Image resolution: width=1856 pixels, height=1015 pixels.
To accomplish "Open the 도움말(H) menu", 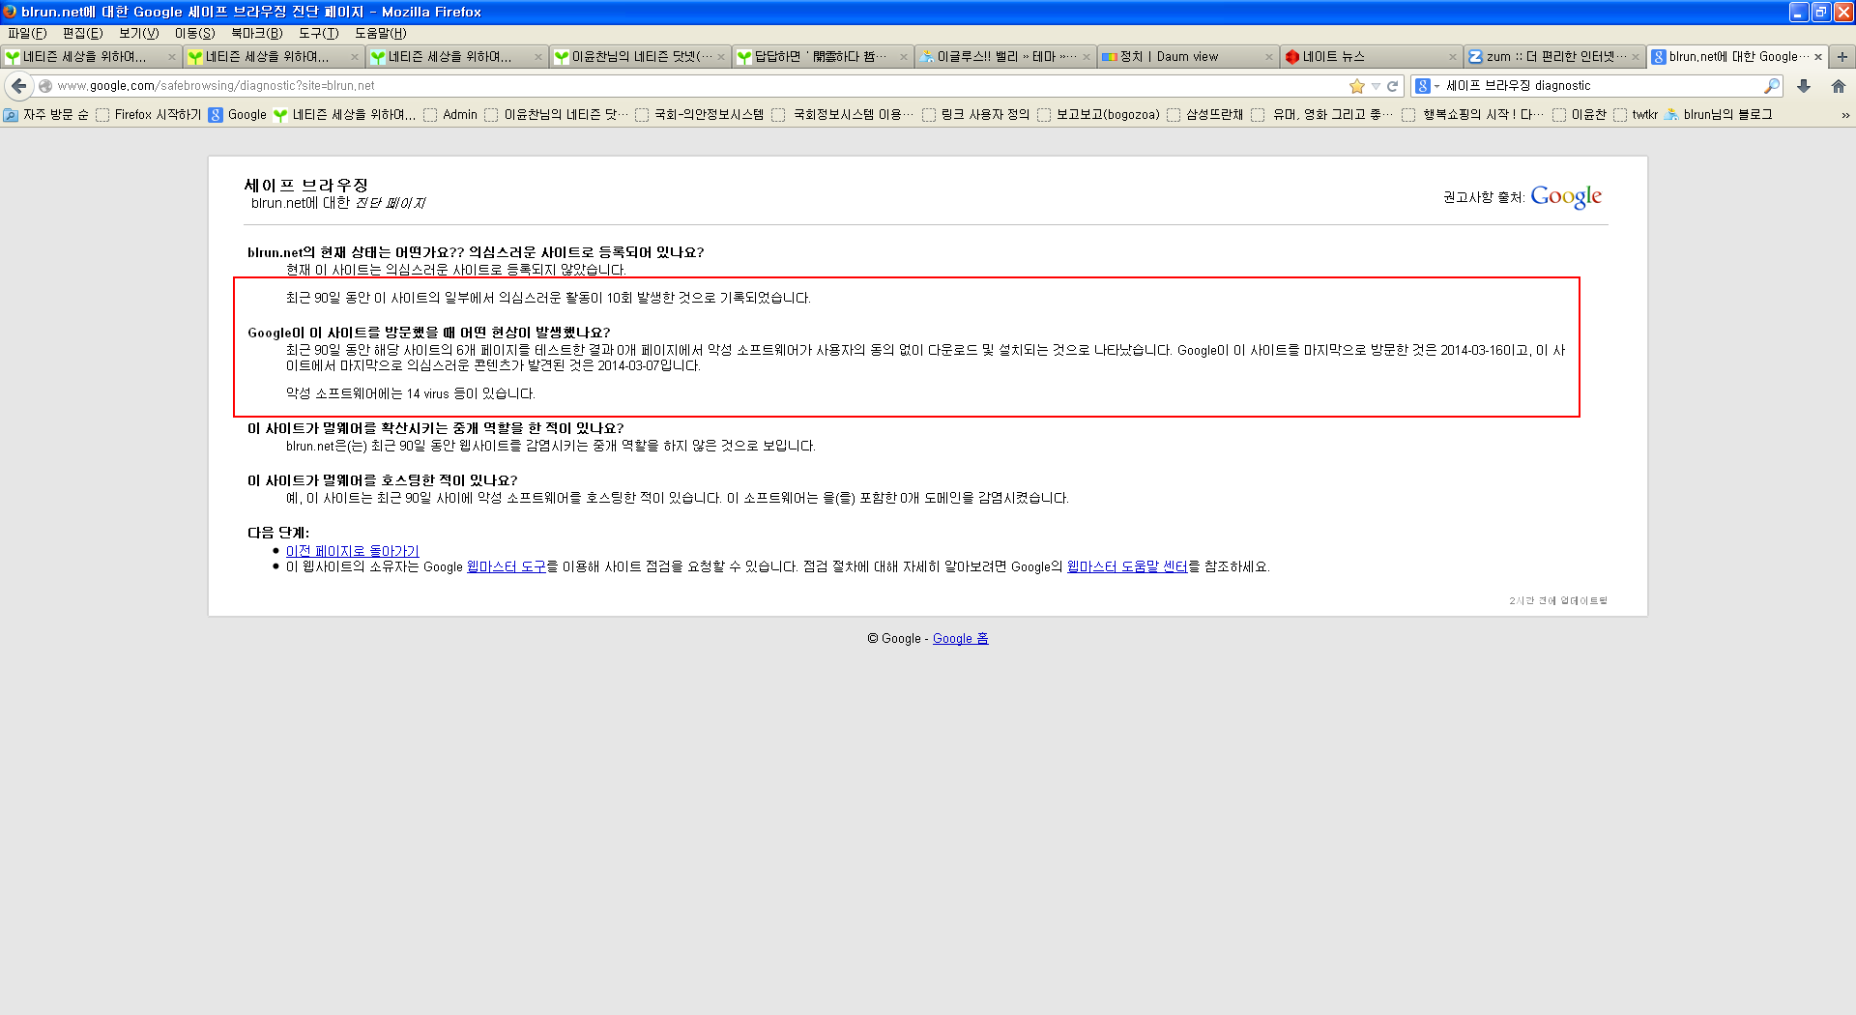I will pos(381,34).
